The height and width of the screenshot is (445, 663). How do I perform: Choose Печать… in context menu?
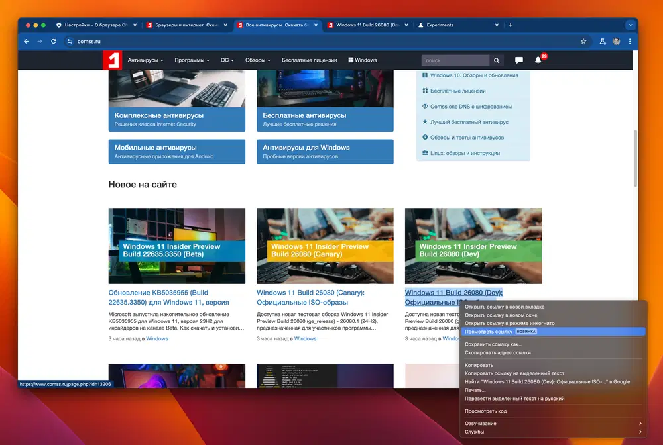pyautogui.click(x=553, y=390)
